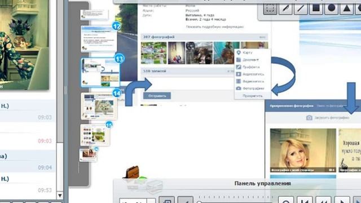Viewport: 361px width, 203px height.
Task: Select the dashed-rectangle selection tool
Action: [270, 8]
